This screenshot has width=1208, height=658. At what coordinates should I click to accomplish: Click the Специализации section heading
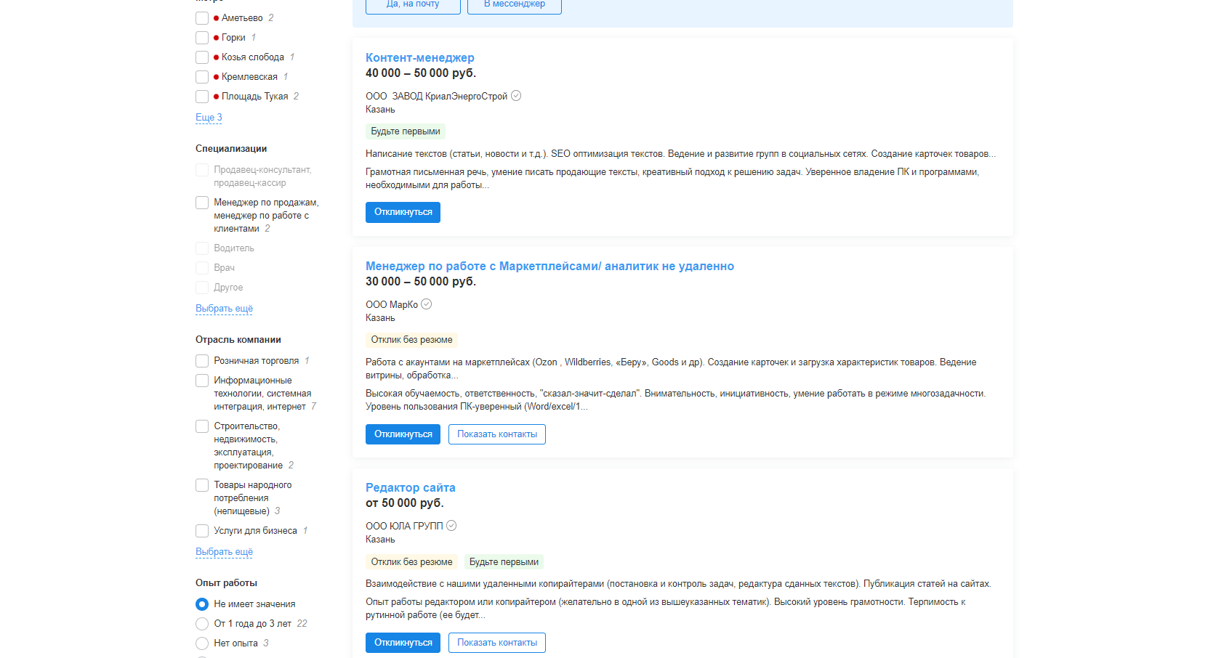pyautogui.click(x=231, y=148)
